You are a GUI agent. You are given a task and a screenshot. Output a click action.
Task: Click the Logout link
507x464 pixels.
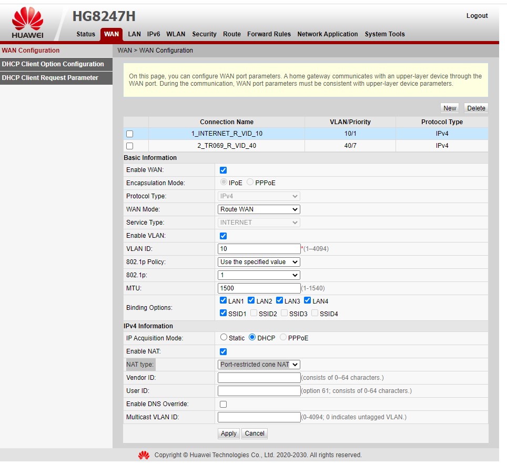477,16
